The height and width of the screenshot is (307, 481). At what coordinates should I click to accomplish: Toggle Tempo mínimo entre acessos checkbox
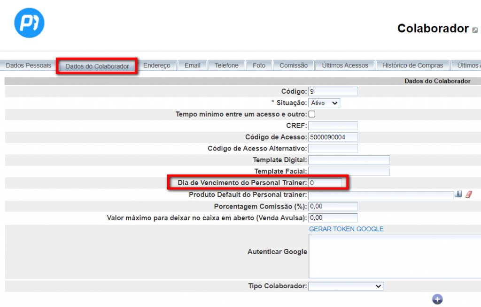pyautogui.click(x=311, y=114)
